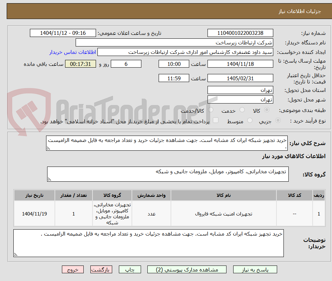Click the 'نام کالا' column header
332x281 pixels.
tap(224, 195)
